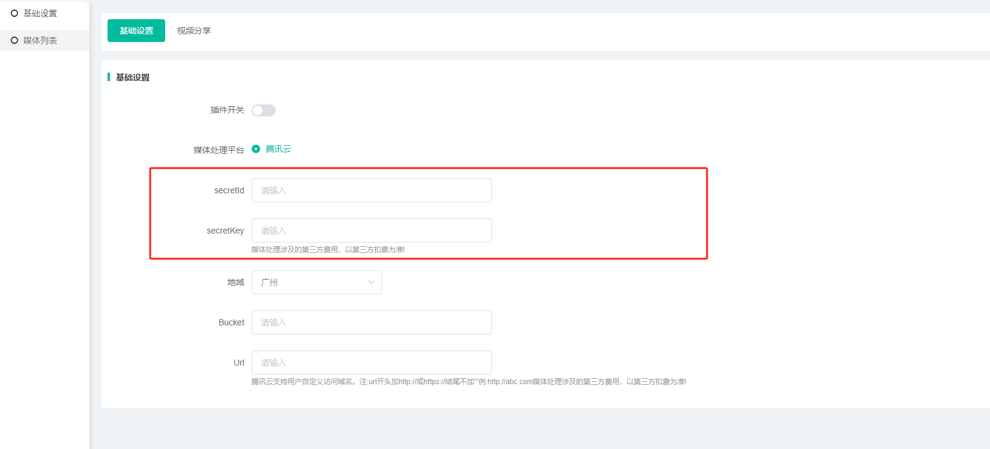The height and width of the screenshot is (449, 990).
Task: Click the secretKey input field
Action: click(x=372, y=231)
